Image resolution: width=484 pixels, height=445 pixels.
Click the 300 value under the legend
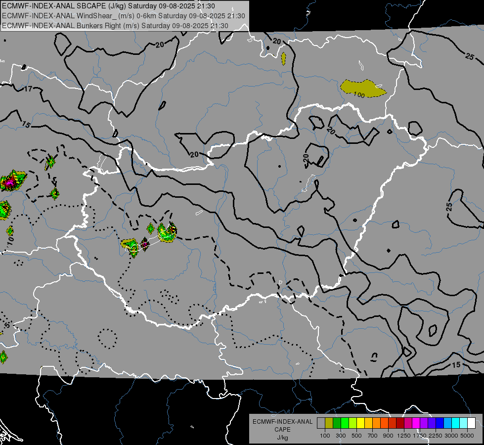pos(341,436)
